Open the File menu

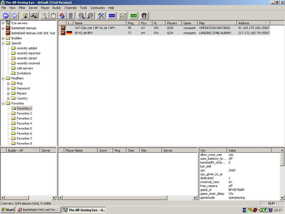(x=4, y=8)
